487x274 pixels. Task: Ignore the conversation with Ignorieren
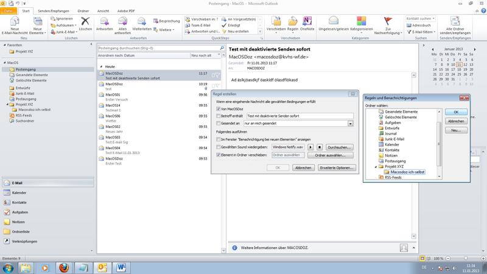(62, 19)
